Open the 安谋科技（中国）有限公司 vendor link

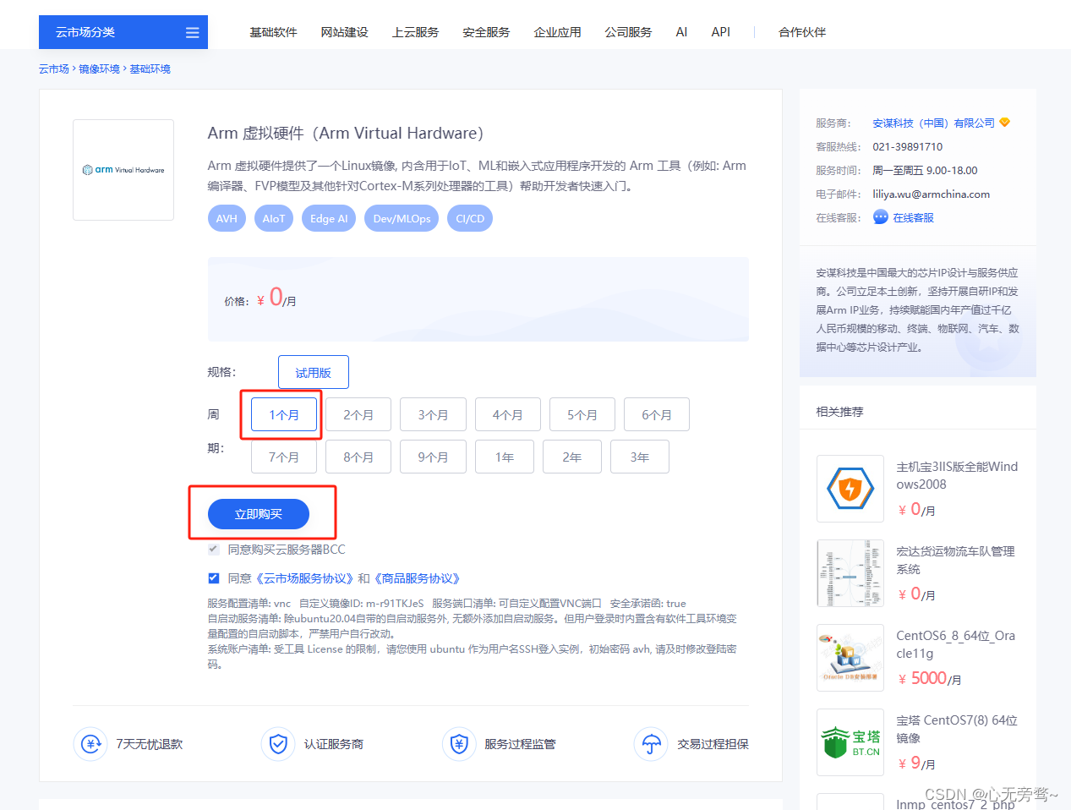(x=934, y=123)
